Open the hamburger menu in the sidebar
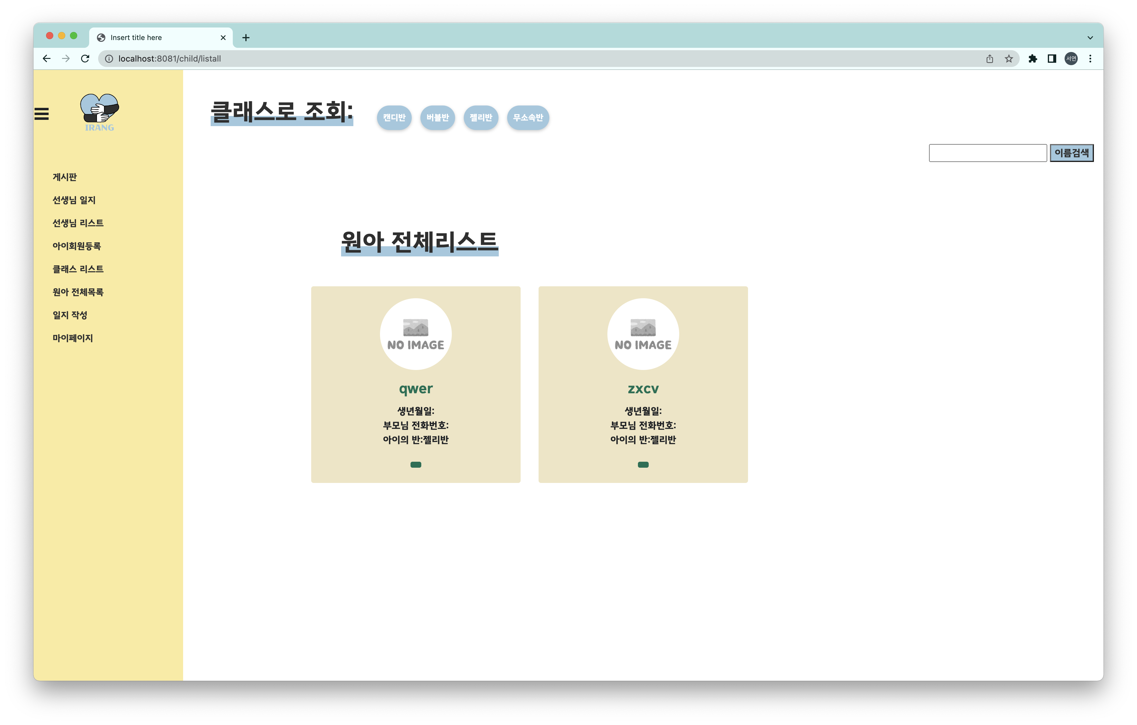 click(42, 114)
